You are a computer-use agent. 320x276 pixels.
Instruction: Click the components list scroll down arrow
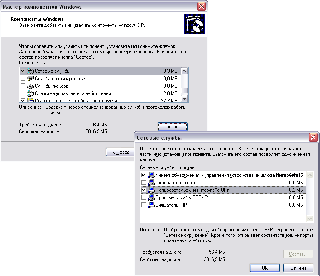pyautogui.click(x=184, y=99)
